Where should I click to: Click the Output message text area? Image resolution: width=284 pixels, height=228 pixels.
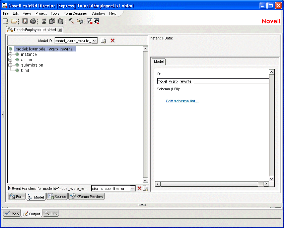(x=142, y=222)
